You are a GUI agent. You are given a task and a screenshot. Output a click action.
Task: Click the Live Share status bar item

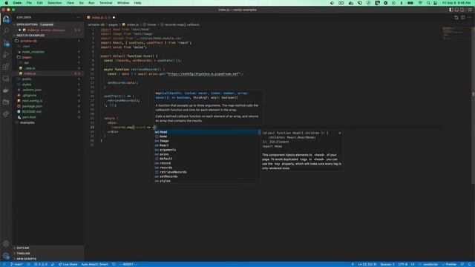pyautogui.click(x=68, y=264)
